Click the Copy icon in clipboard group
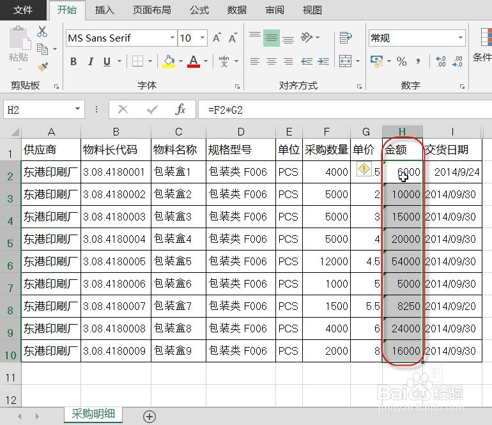The image size is (492, 425). 42,49
